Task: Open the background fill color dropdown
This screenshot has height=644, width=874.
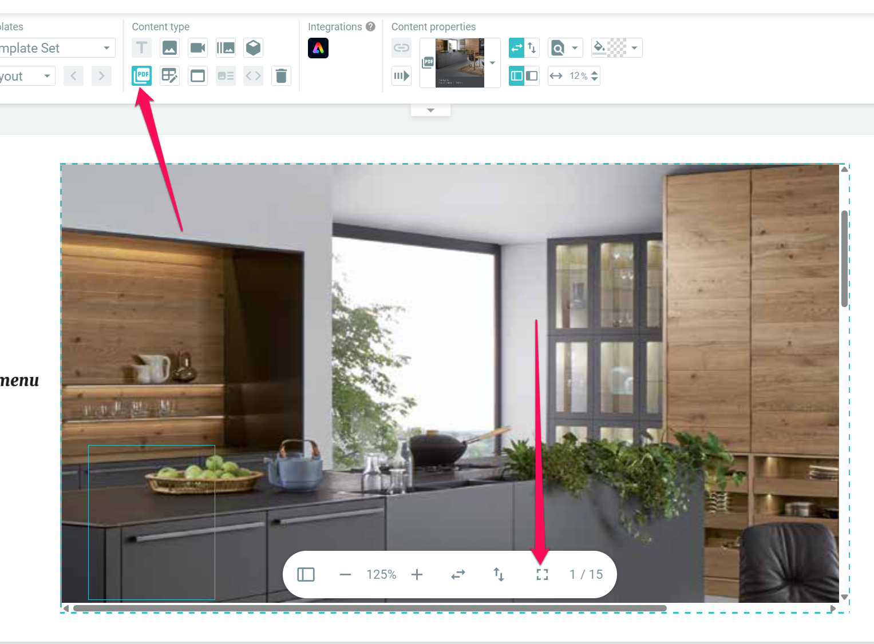Action: point(634,48)
